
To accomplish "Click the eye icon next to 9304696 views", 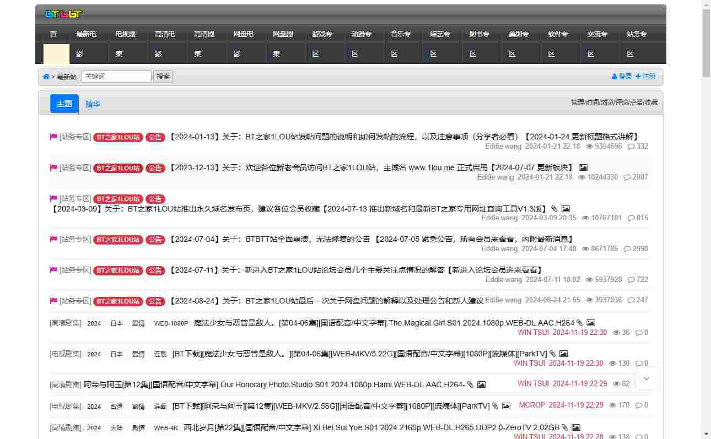I will point(589,147).
